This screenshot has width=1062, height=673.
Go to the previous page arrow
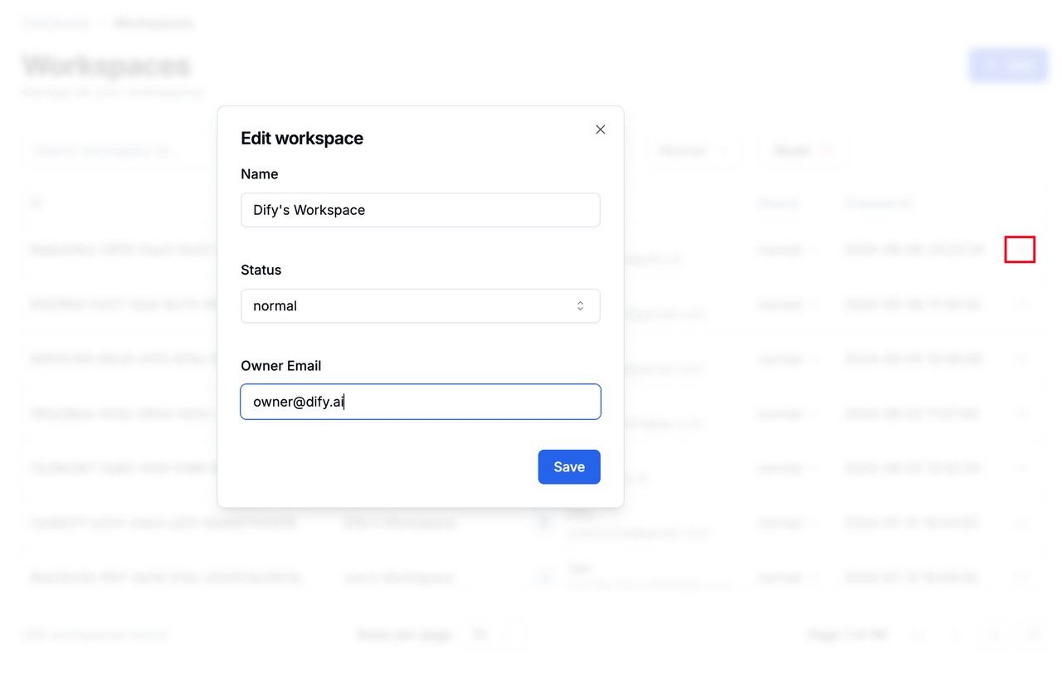point(956,635)
